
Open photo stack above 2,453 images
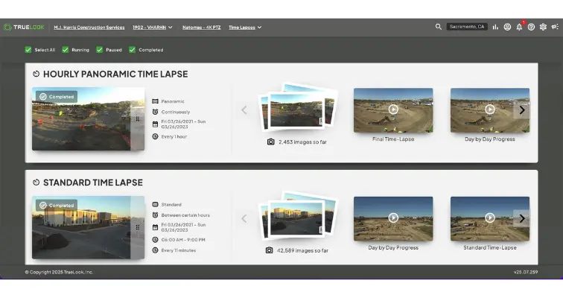pyautogui.click(x=298, y=107)
